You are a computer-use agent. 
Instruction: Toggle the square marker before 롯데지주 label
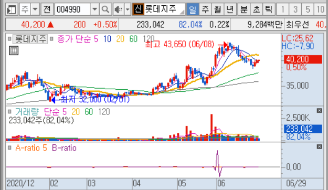click(x=9, y=39)
